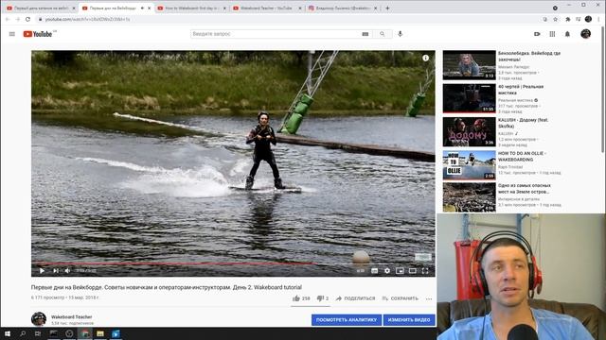Mute audio on the active tab

coord(142,8)
